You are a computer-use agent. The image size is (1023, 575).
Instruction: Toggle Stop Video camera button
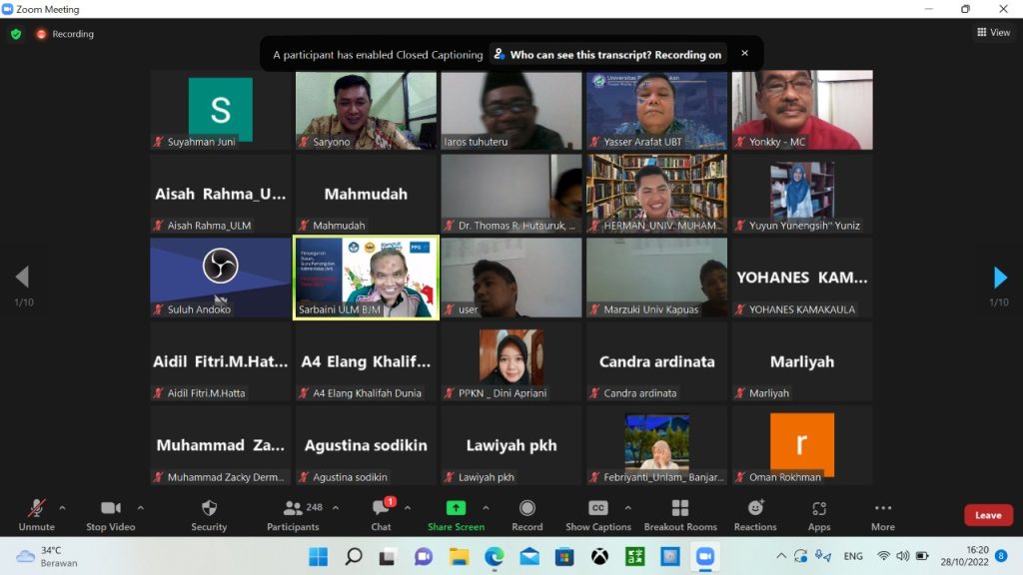coord(110,514)
